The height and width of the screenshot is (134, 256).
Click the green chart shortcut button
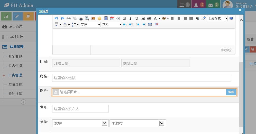[6, 16]
